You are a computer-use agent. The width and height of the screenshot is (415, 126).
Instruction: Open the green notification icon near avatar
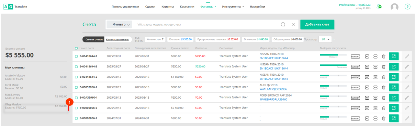379,7
